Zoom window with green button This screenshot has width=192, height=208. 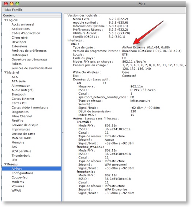tap(17, 4)
